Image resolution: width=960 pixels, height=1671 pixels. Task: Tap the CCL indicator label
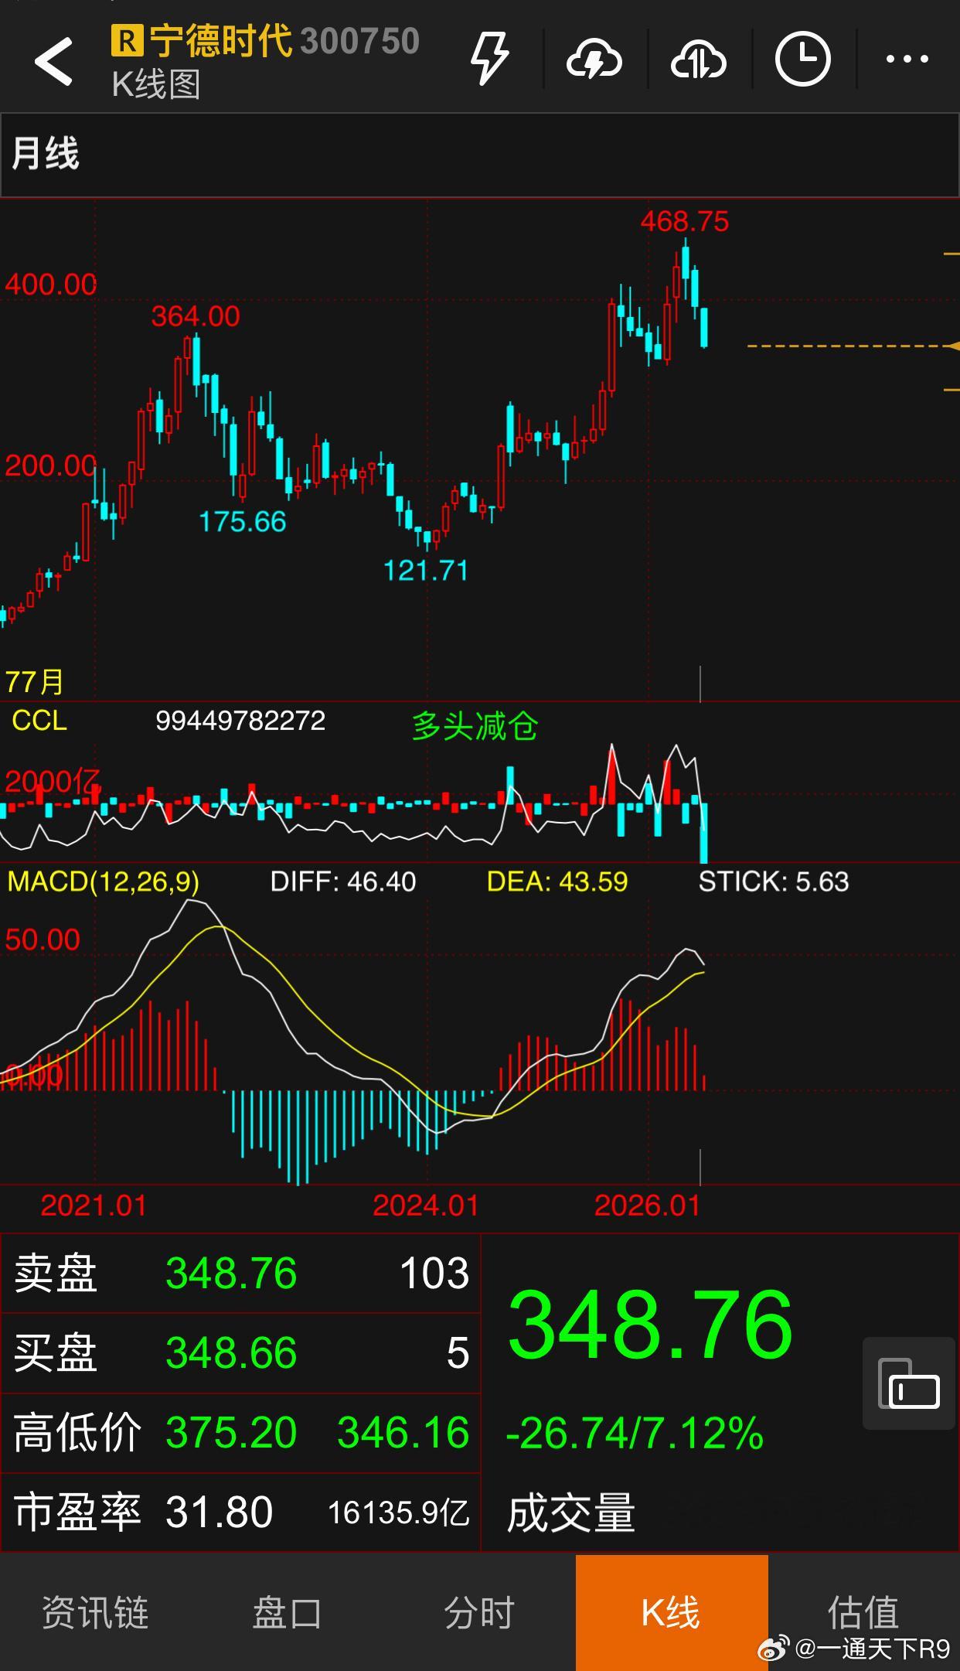click(39, 721)
